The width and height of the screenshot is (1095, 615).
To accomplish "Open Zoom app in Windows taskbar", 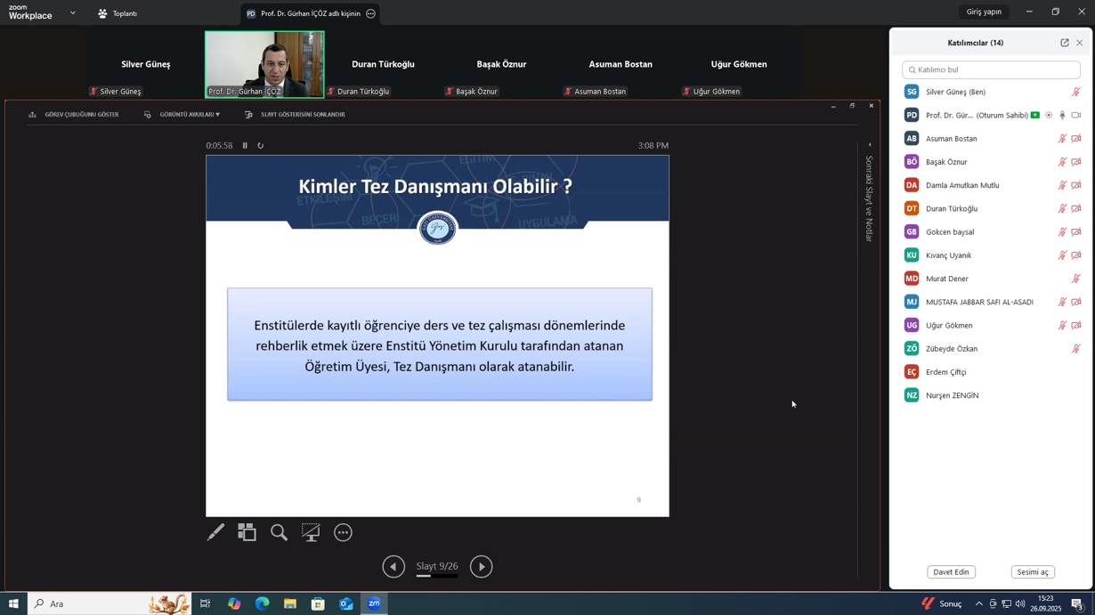I will tap(374, 603).
